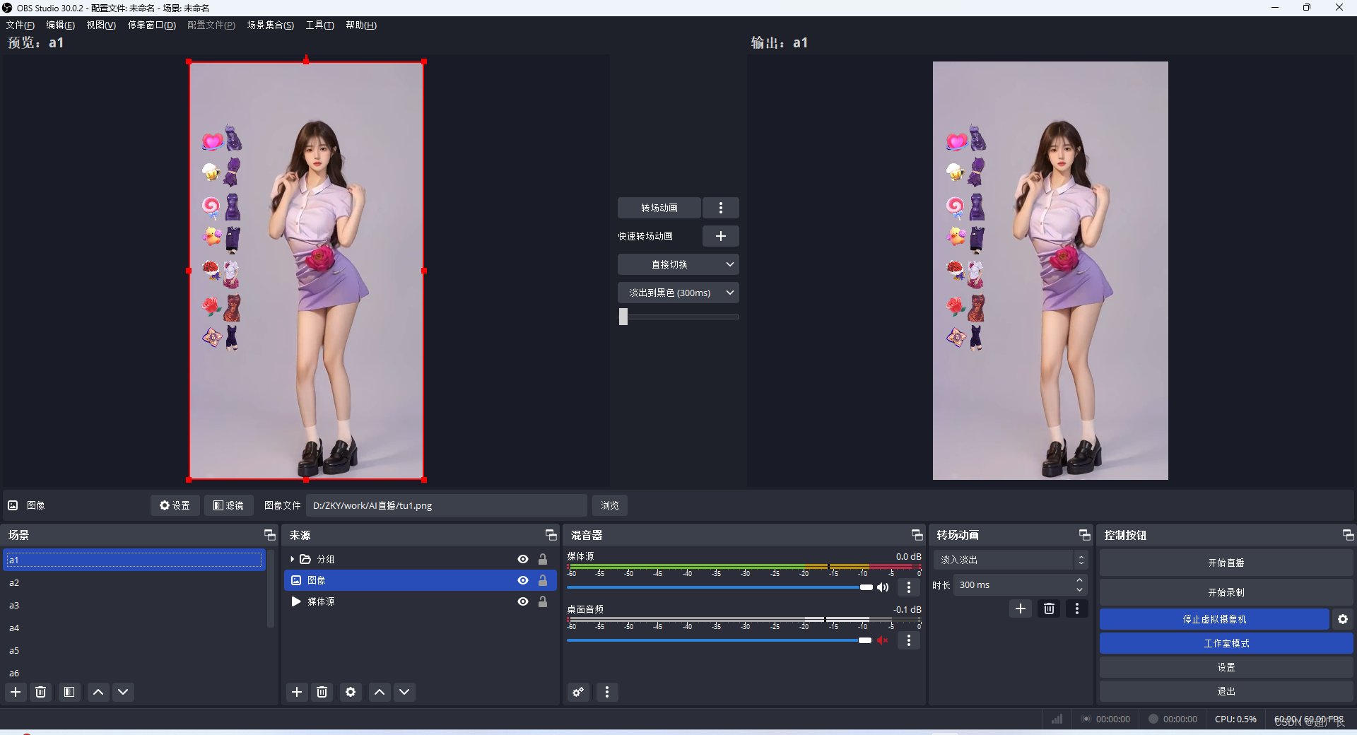Open 工具 menu
This screenshot has height=735, width=1357.
click(319, 25)
